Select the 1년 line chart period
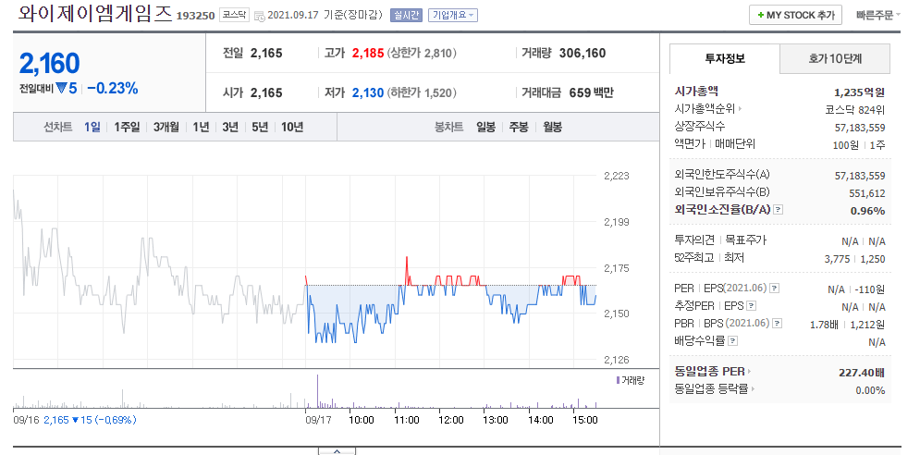920x455 pixels. coord(201,127)
